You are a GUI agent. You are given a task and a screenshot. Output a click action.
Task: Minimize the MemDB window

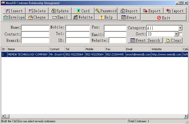point(177,3)
